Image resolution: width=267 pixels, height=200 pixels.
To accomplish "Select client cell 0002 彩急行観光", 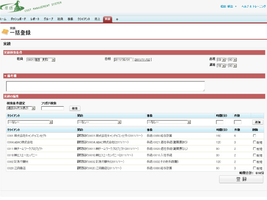I will coord(18,162).
